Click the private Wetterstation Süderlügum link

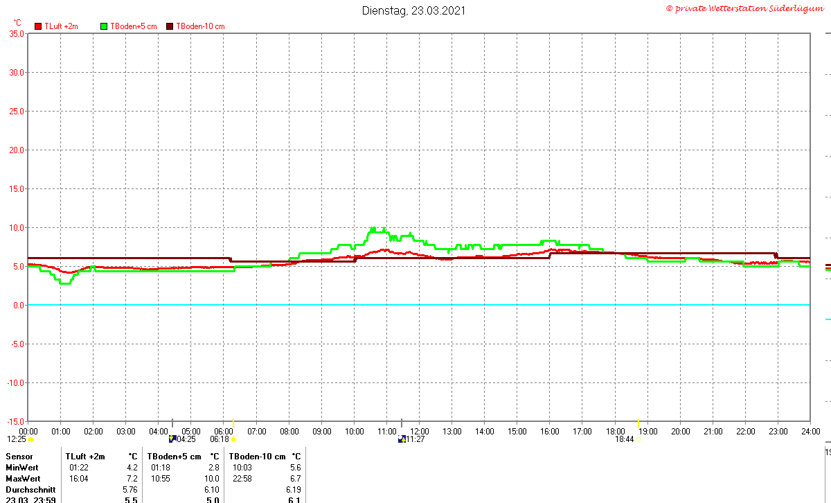click(744, 8)
